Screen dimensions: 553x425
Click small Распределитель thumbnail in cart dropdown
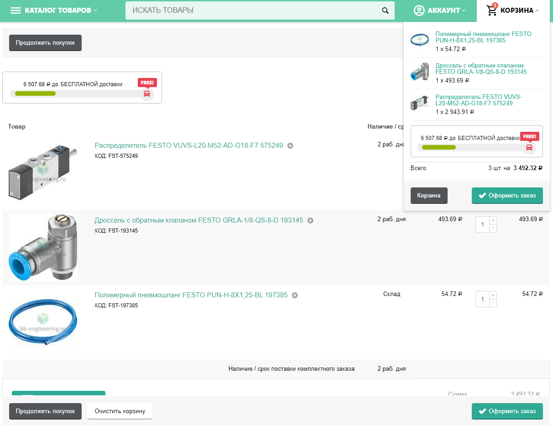(420, 103)
